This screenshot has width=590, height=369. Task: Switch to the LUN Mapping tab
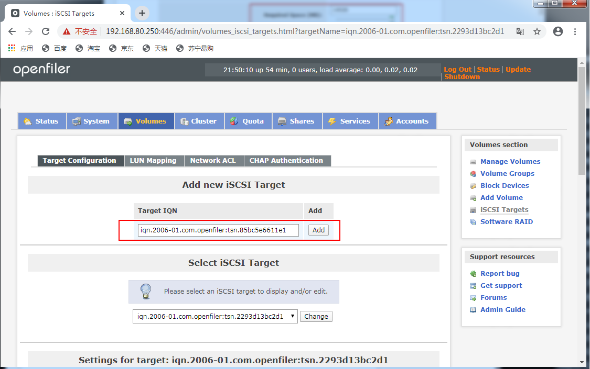[x=154, y=161]
